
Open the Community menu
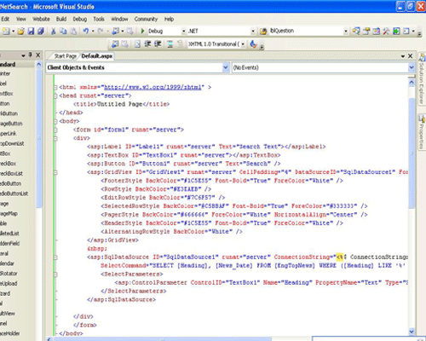click(146, 19)
